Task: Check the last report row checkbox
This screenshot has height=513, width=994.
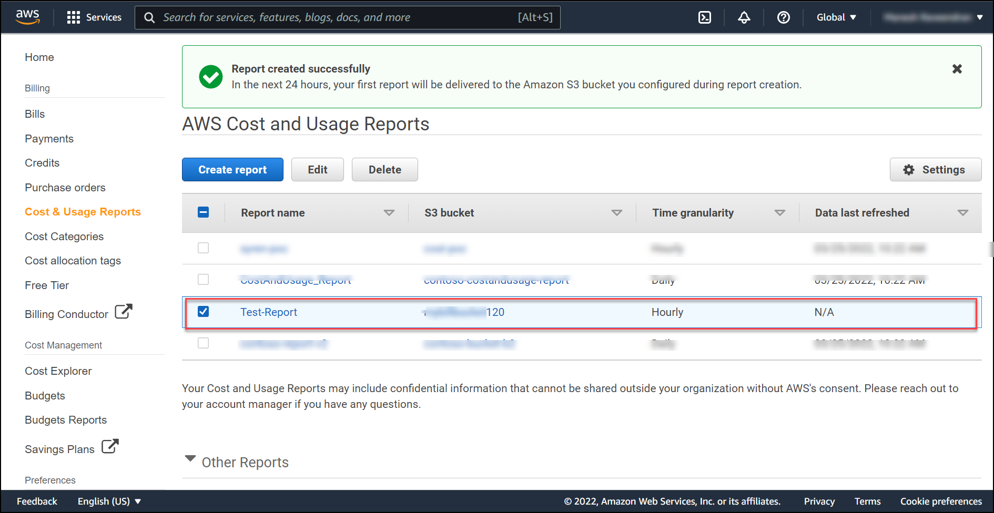Action: 203,343
